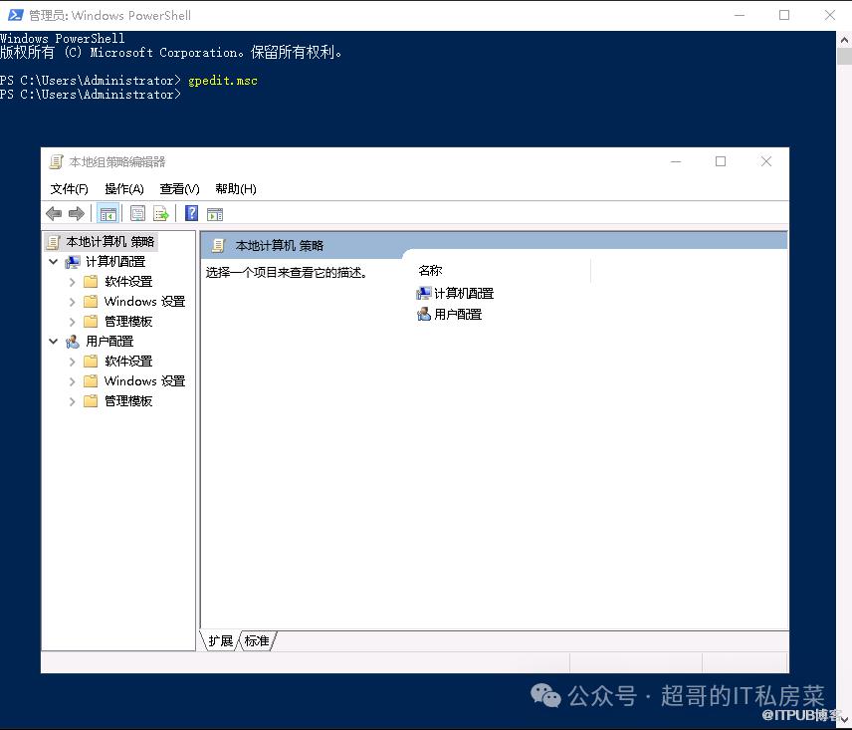The image size is (852, 730).
Task: Click the 计算机配置 computer icon in tree
Action: [73, 262]
